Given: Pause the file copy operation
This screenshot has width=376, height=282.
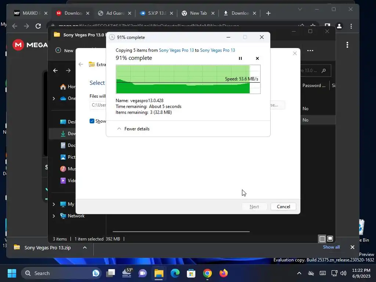Looking at the screenshot, I should tap(240, 58).
